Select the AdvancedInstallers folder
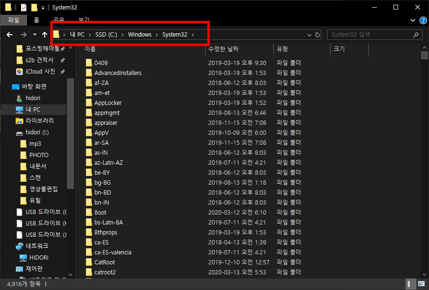This screenshot has height=290, width=429. pyautogui.click(x=118, y=73)
